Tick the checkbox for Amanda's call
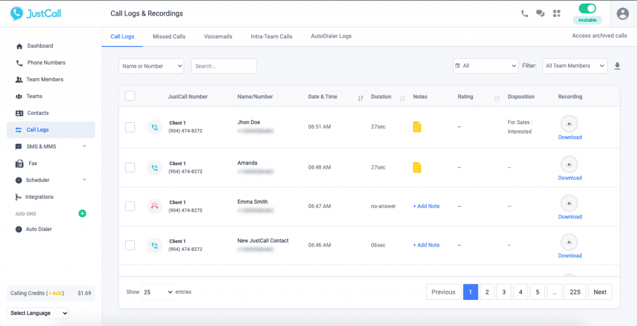The image size is (637, 326). [130, 167]
